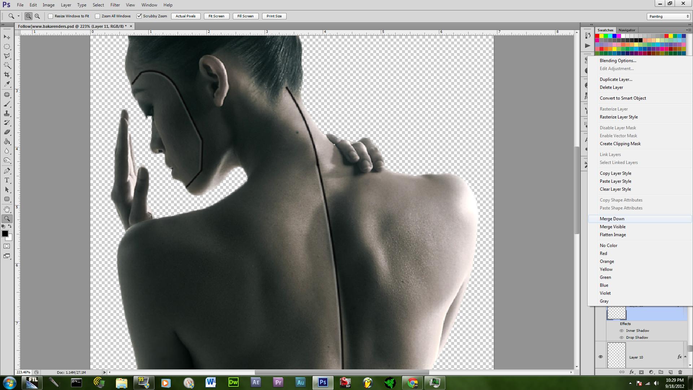
Task: Open the Layer menu
Action: coord(66,5)
